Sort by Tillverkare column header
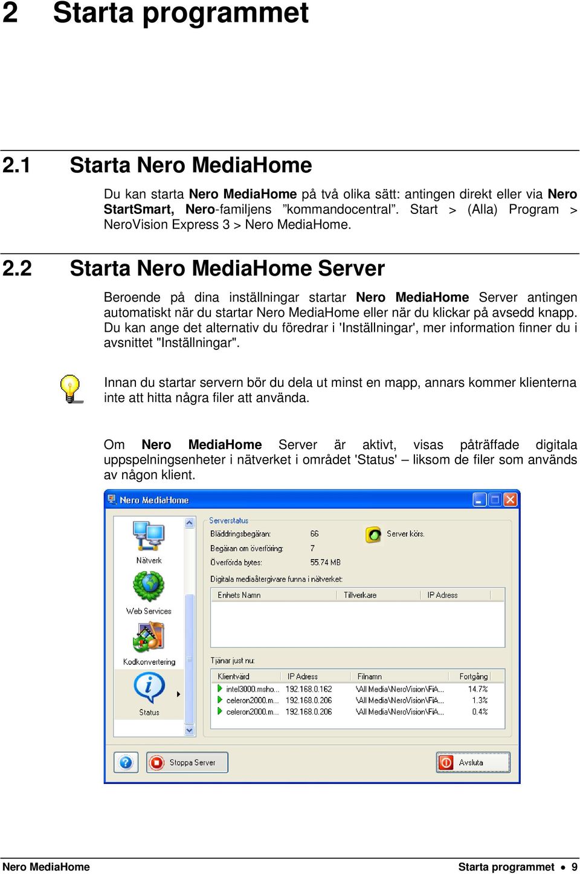 pos(379,595)
